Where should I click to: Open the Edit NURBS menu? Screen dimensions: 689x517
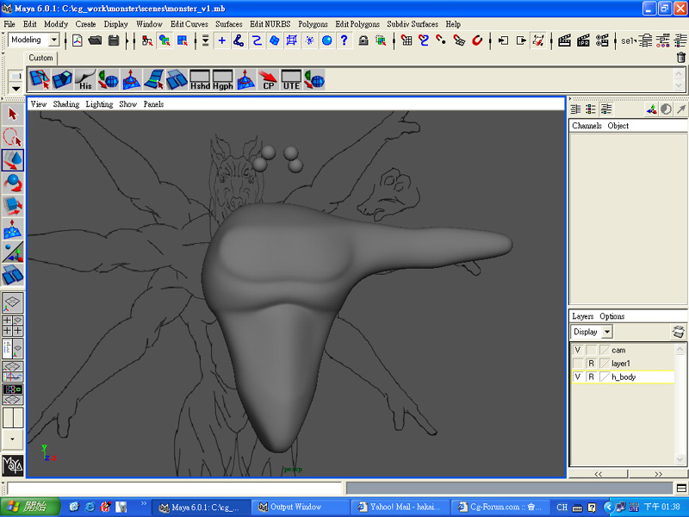pyautogui.click(x=270, y=24)
